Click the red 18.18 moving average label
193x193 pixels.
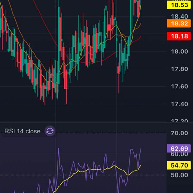click(179, 36)
